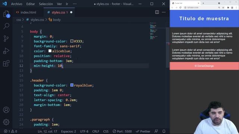Open the Explorer view in activity bar
Screen dimensions: 239x134
click(6, 14)
